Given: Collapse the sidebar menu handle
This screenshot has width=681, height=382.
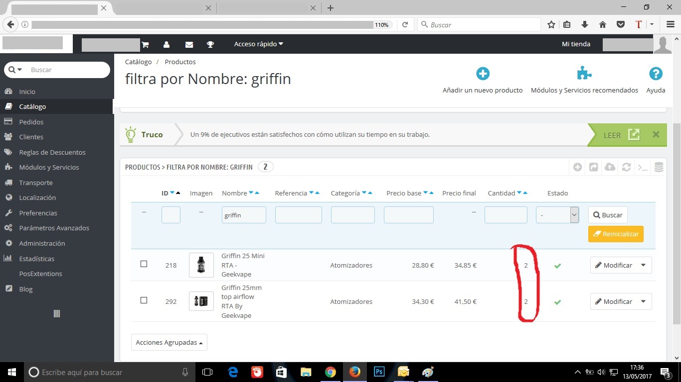Looking at the screenshot, I should click(57, 313).
